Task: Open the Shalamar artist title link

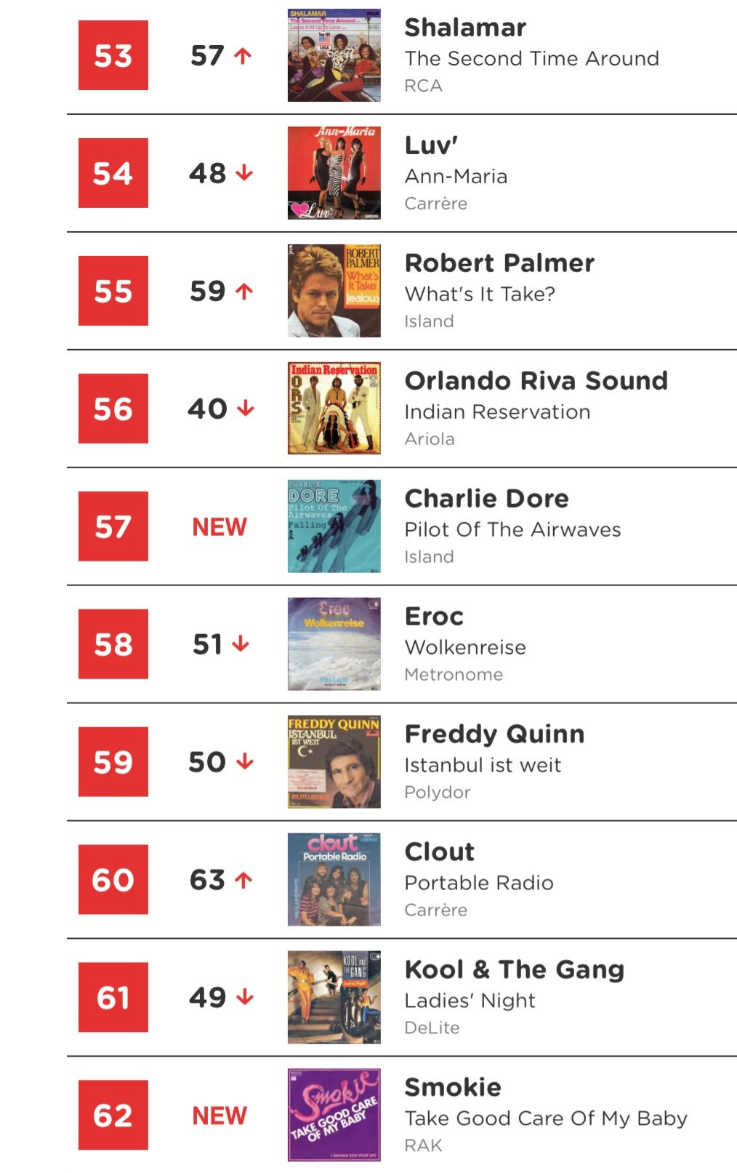Action: pos(465,28)
